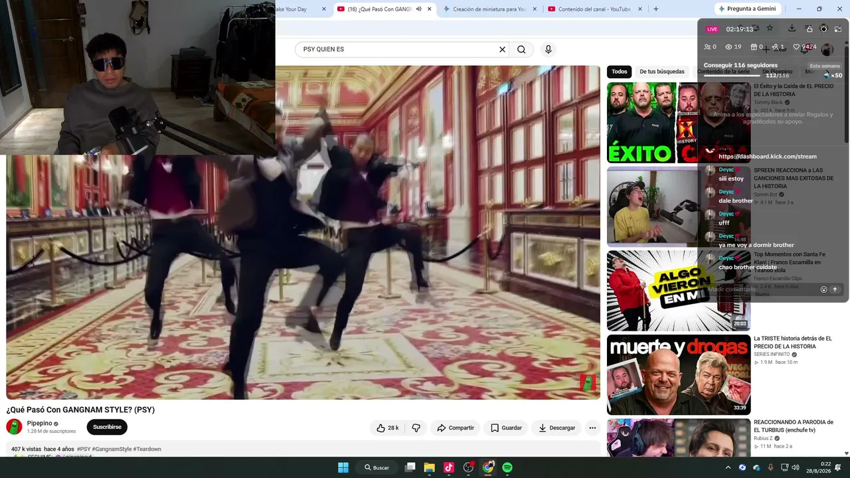Click the #Teardown hashtag link
This screenshot has height=478, width=850.
(147, 449)
